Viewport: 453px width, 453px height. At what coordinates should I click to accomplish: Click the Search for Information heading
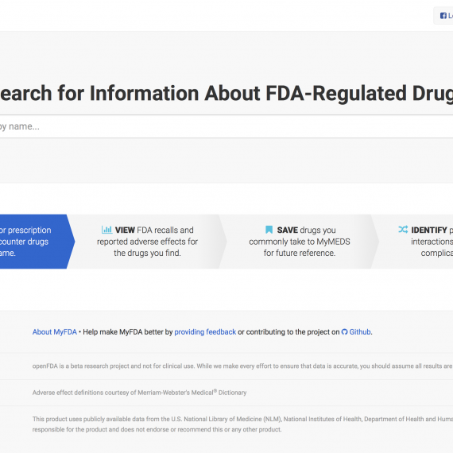(x=226, y=93)
